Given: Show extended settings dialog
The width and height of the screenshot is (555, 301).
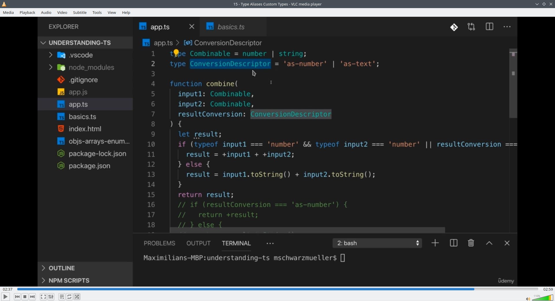Looking at the screenshot, I should pyautogui.click(x=51, y=297).
